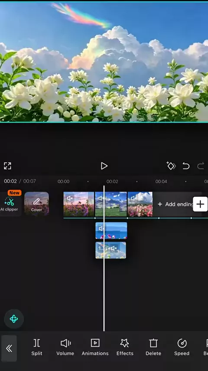Play the video preview
208x371 pixels.
click(104, 166)
